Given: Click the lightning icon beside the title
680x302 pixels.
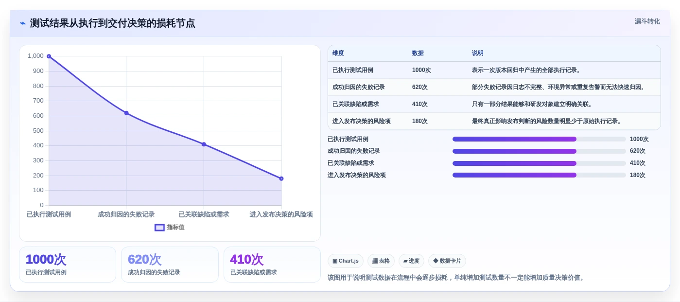Looking at the screenshot, I should pyautogui.click(x=23, y=23).
